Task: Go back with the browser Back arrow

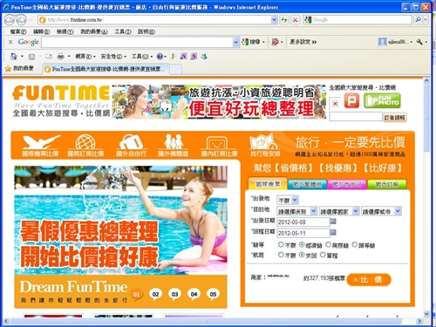Action: tap(10, 20)
